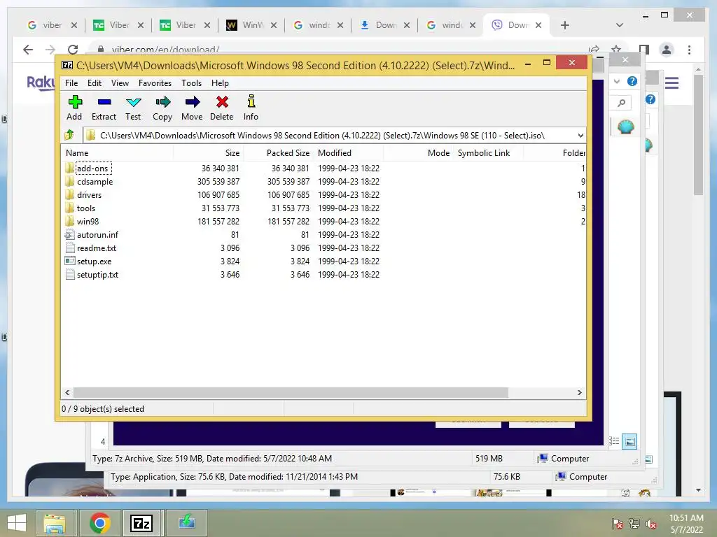The image size is (717, 537).
Task: Open the Edit menu
Action: point(95,83)
